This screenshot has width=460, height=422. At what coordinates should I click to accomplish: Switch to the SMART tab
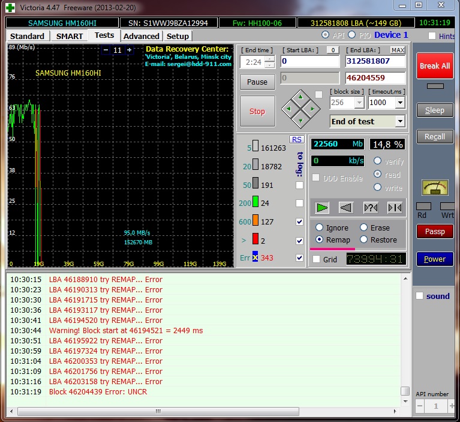[70, 36]
